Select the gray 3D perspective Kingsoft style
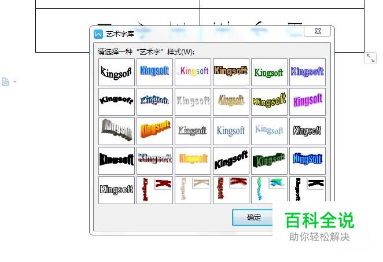The height and width of the screenshot is (262, 383). click(116, 131)
